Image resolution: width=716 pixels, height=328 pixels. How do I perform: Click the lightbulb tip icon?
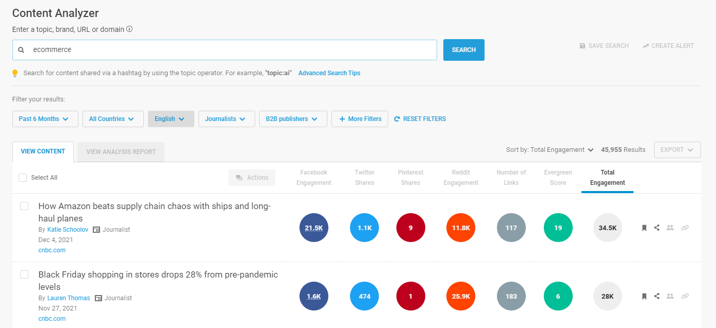(15, 73)
